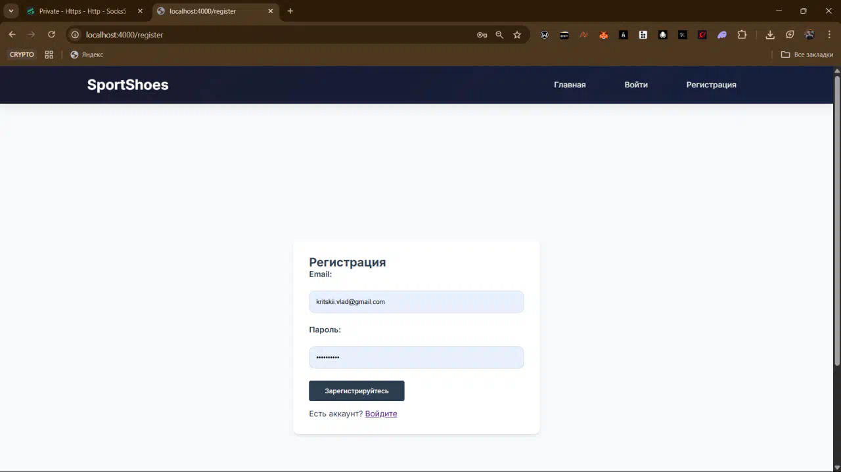This screenshot has width=841, height=472.
Task: View site information icon beside the URL
Action: point(75,35)
